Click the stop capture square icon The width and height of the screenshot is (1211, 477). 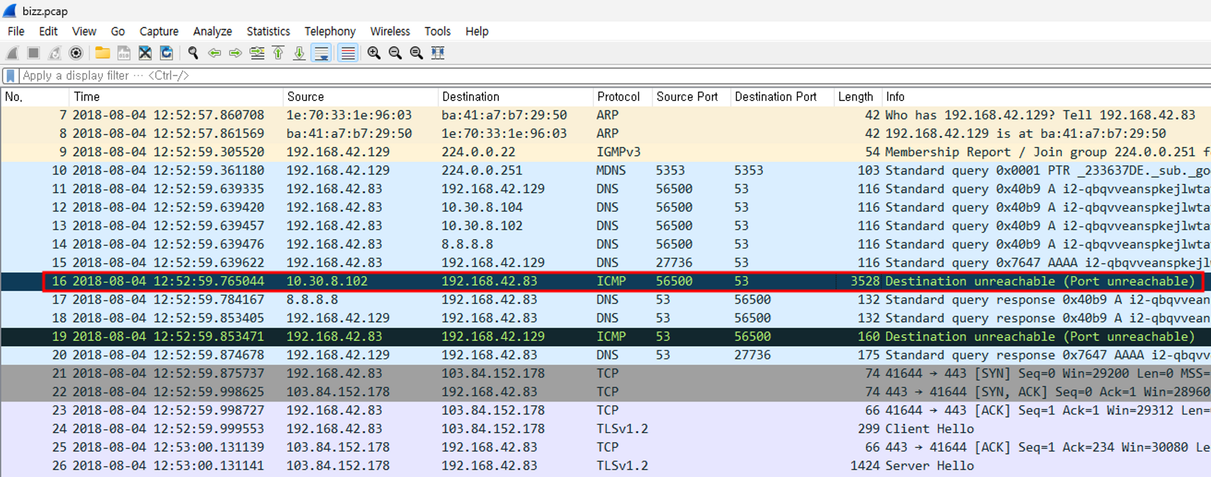tap(33, 53)
